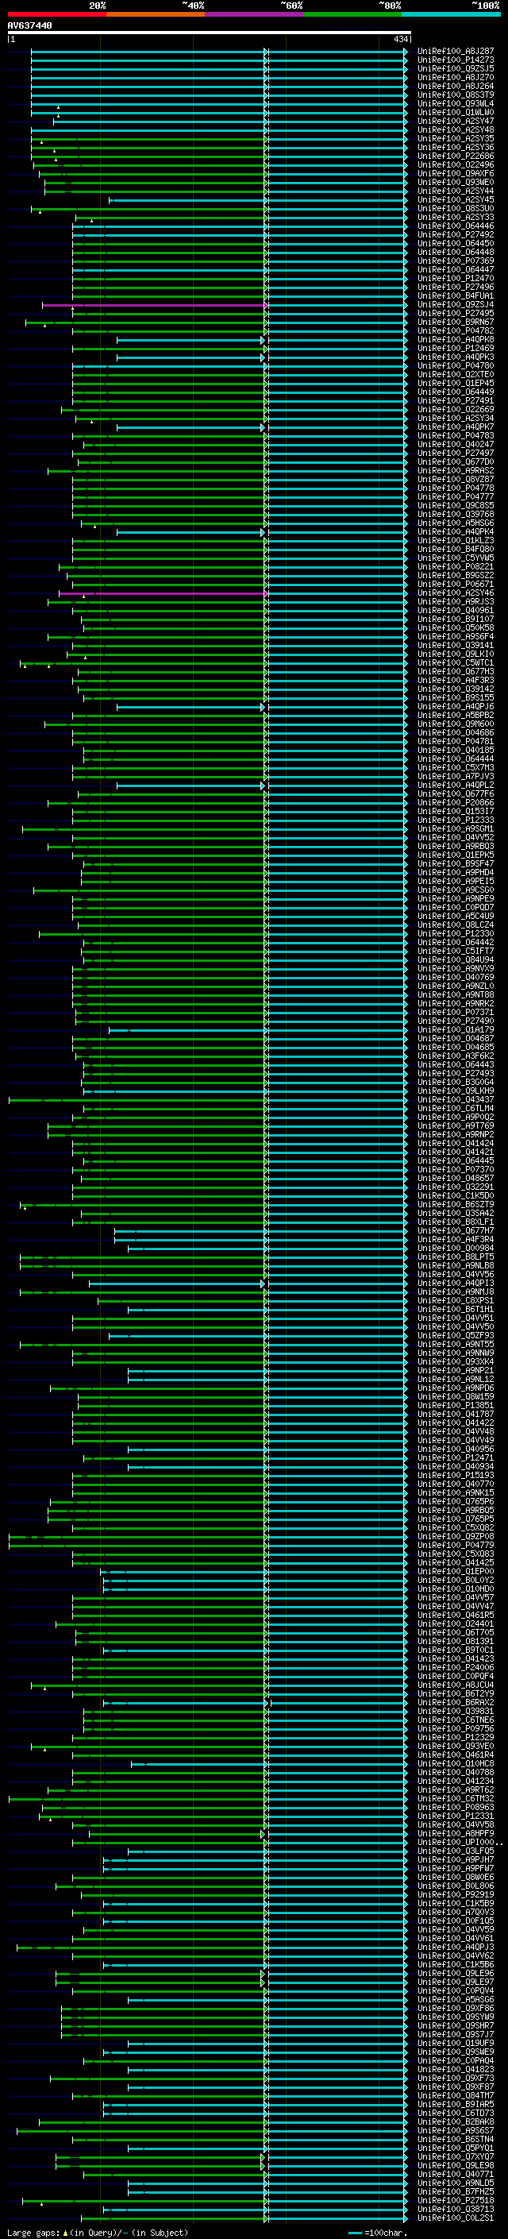508x2239 pixels.
Task: Select hit label UniRef100_C5WTC1
Action: click(456, 663)
